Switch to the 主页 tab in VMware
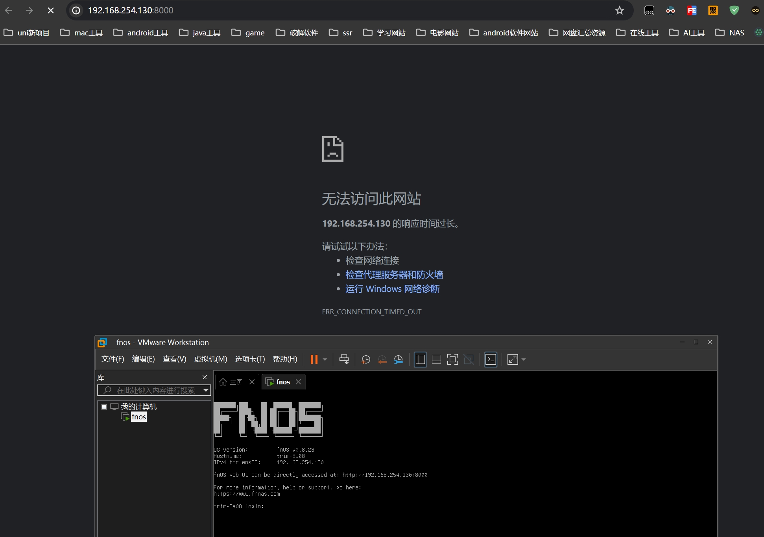This screenshot has width=764, height=537. point(236,382)
